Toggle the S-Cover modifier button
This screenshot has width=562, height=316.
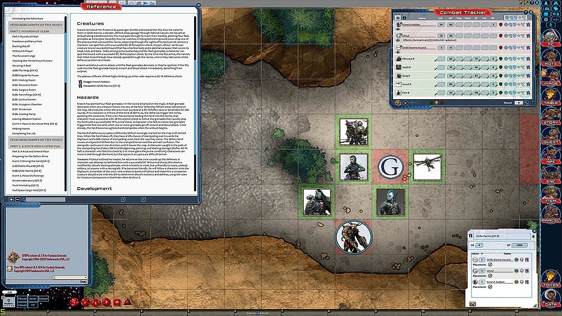(43, 298)
